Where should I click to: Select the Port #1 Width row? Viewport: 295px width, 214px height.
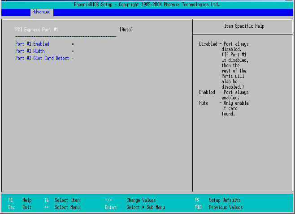[30, 51]
